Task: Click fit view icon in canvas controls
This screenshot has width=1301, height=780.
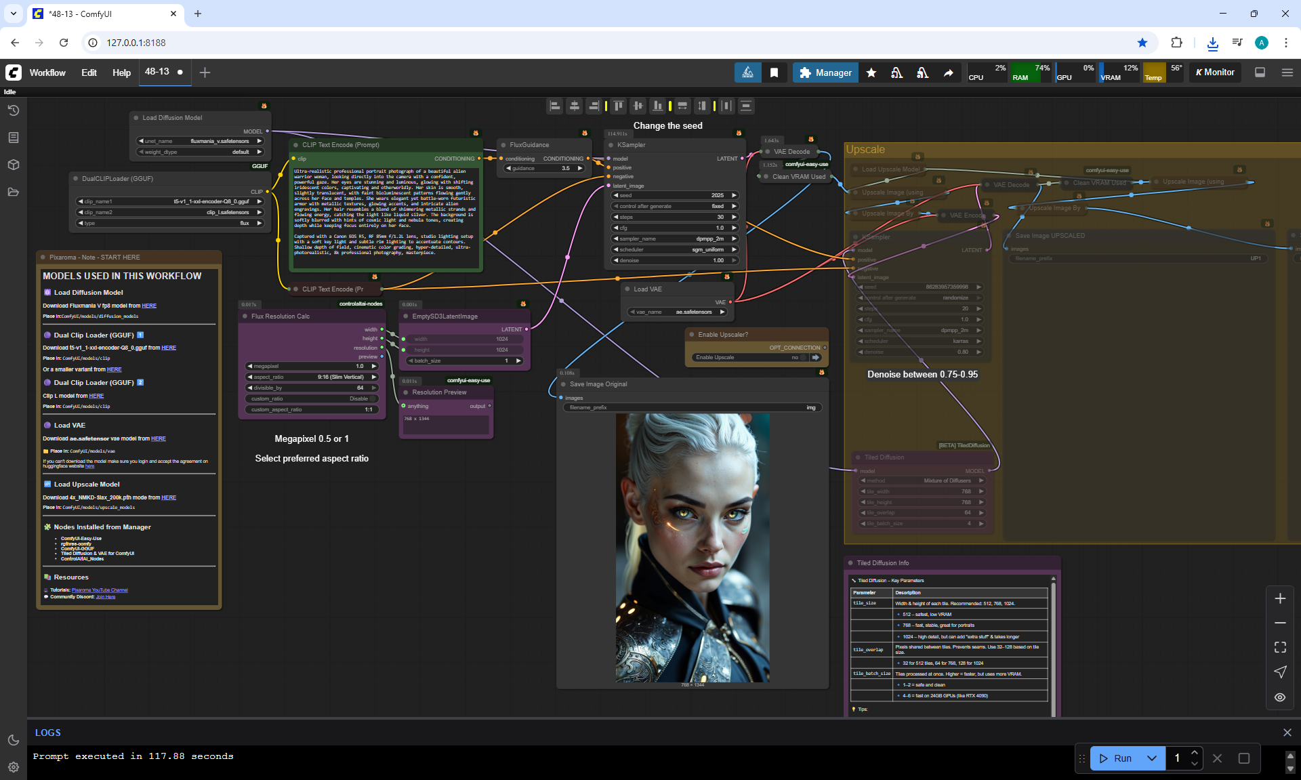Action: pyautogui.click(x=1279, y=647)
